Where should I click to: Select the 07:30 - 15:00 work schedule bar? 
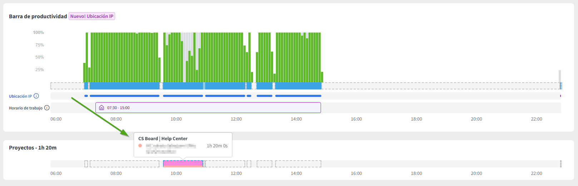coord(214,108)
